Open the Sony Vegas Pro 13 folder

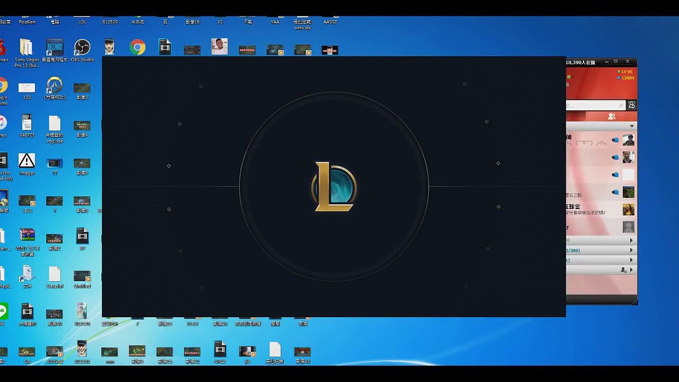pos(27,53)
